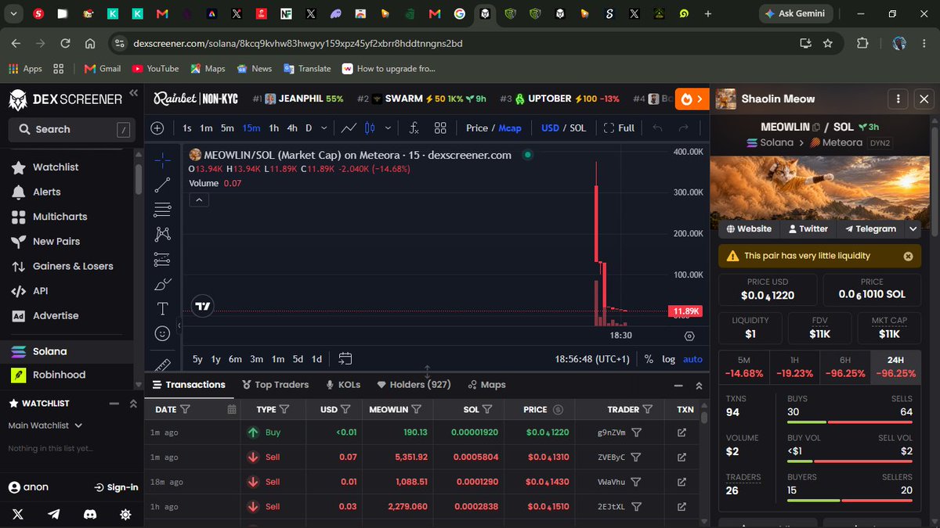Undo last chart action

(x=657, y=128)
